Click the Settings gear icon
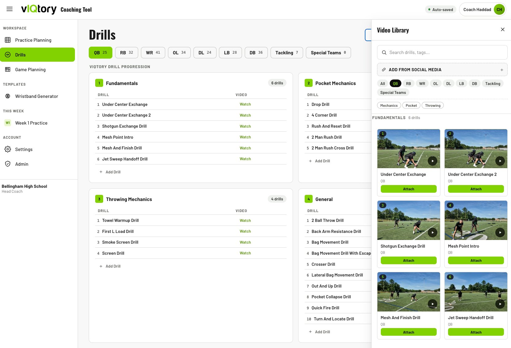Image resolution: width=511 pixels, height=348 pixels. pos(8,149)
